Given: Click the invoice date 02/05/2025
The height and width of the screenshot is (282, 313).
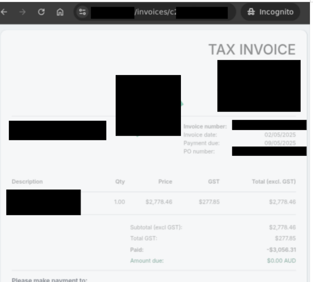Looking at the screenshot, I should (x=280, y=135).
